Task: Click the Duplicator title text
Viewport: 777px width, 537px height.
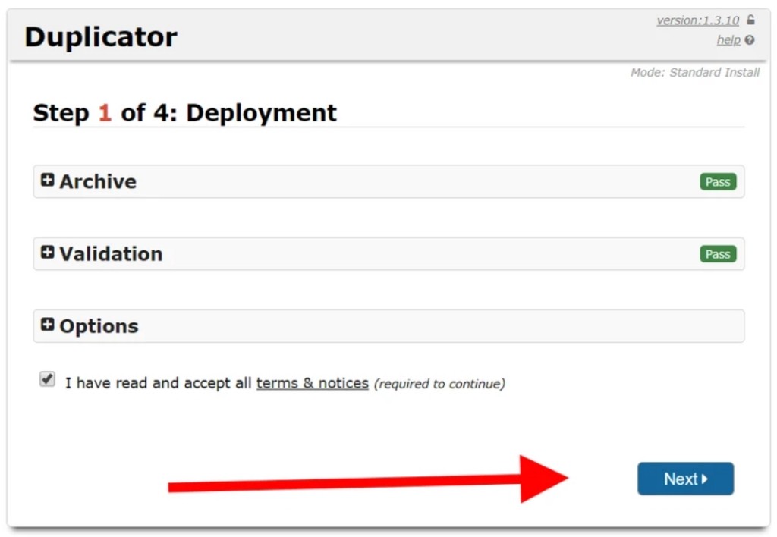Action: [x=101, y=37]
